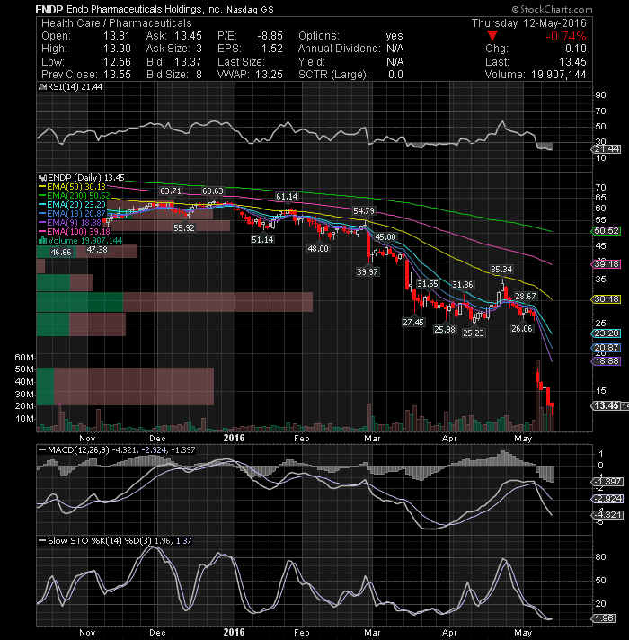The height and width of the screenshot is (640, 629).
Task: Click the 45.00 price label
Action: click(x=385, y=236)
